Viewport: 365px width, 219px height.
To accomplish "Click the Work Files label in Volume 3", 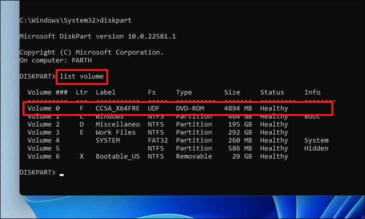I will pos(116,132).
